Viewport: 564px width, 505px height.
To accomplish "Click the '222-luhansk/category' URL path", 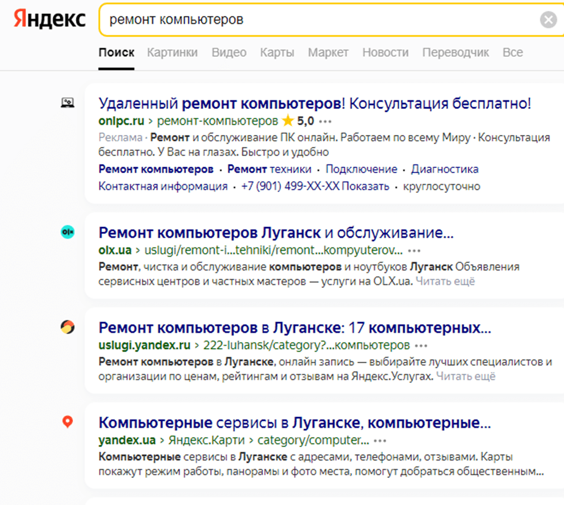I will point(306,345).
